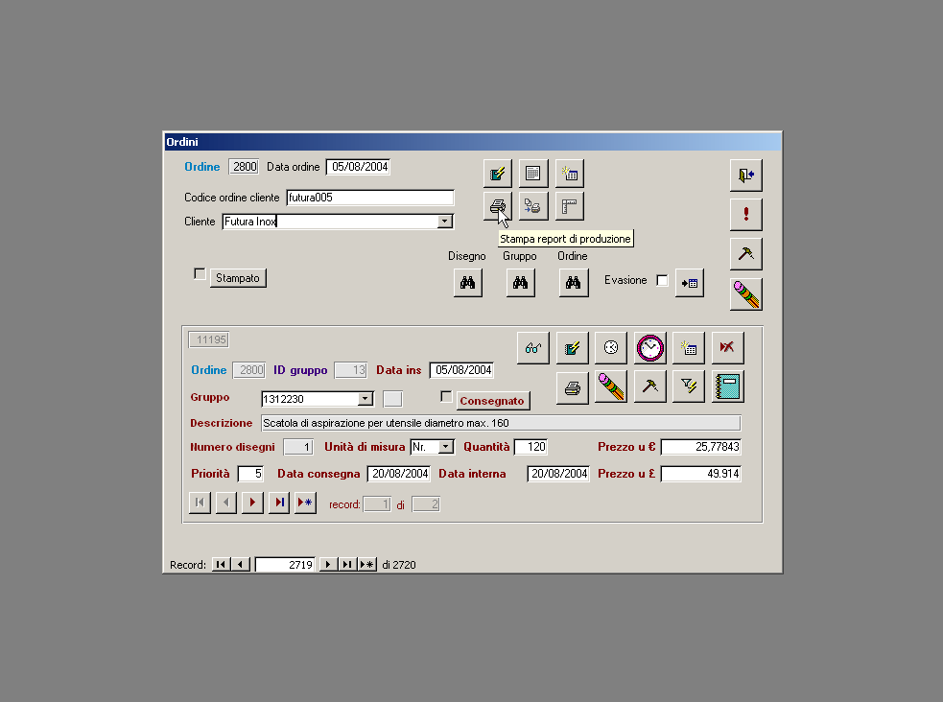Click the hammer icon in the right column

[745, 253]
